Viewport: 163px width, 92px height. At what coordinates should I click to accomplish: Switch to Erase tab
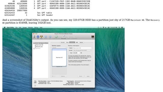[x=67, y=42]
